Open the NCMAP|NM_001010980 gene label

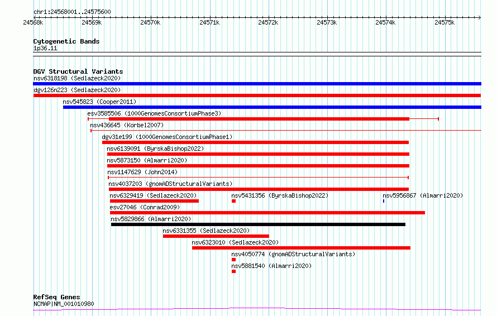64,304
